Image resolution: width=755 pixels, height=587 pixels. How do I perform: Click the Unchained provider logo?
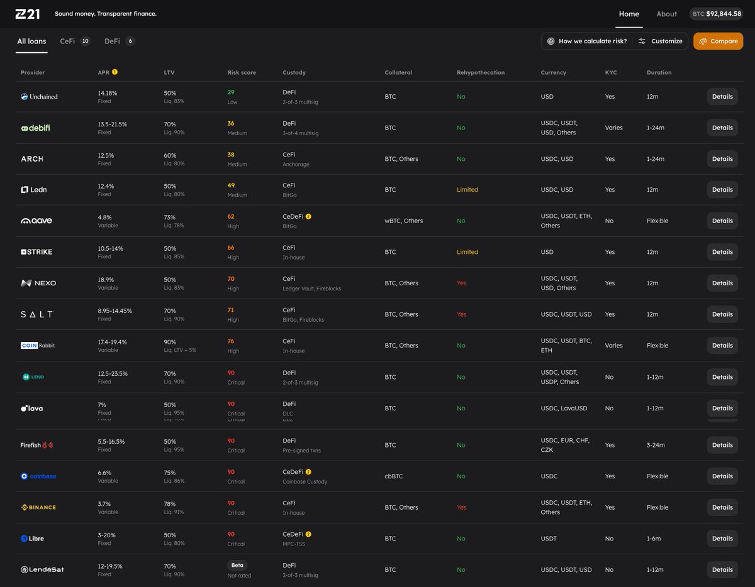[x=39, y=97]
